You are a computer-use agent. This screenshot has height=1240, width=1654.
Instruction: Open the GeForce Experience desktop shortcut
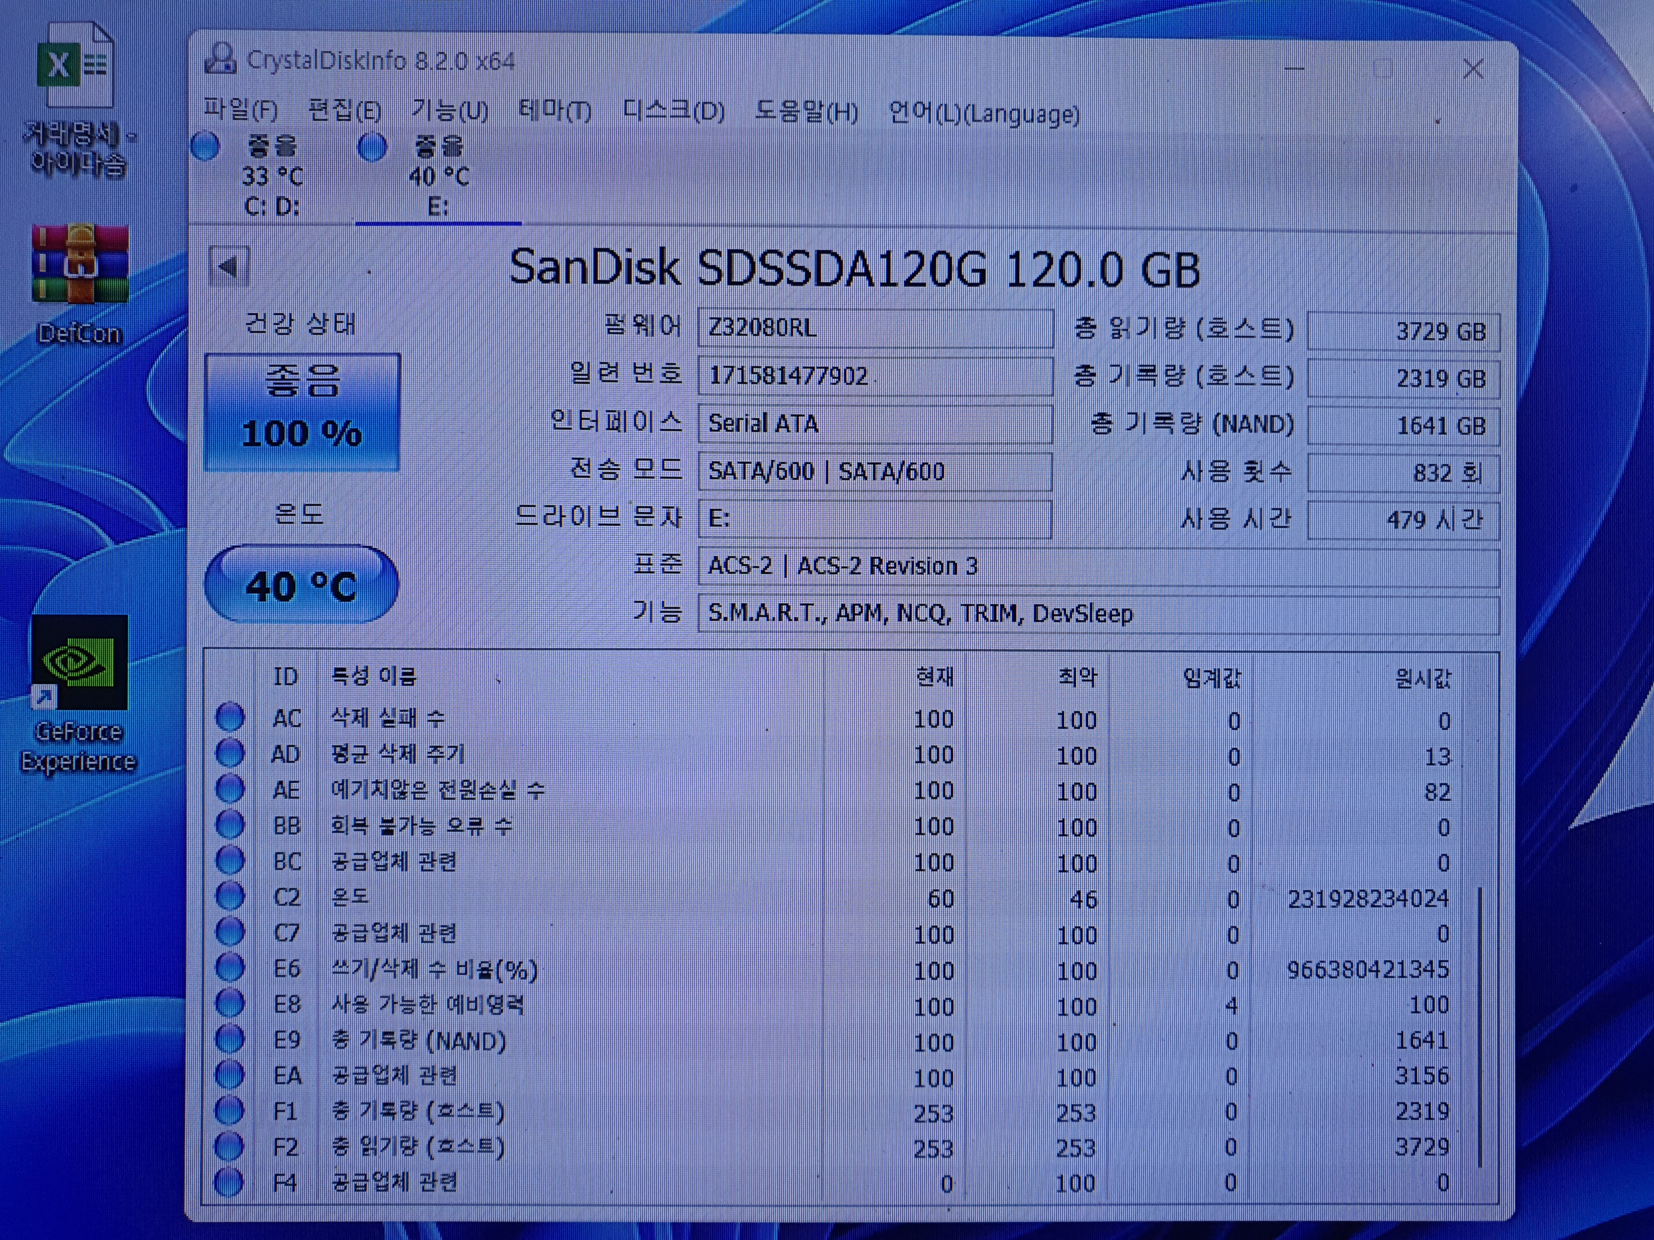(78, 695)
